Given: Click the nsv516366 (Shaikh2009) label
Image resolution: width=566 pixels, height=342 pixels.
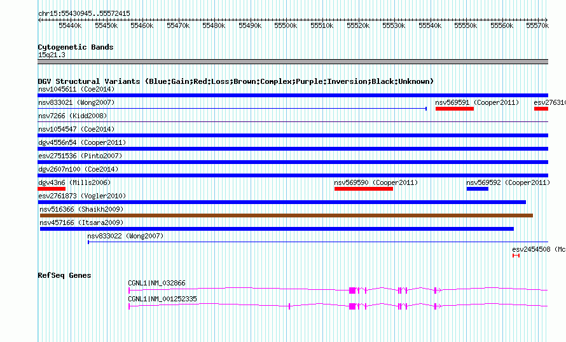Looking at the screenshot, I should [81, 209].
